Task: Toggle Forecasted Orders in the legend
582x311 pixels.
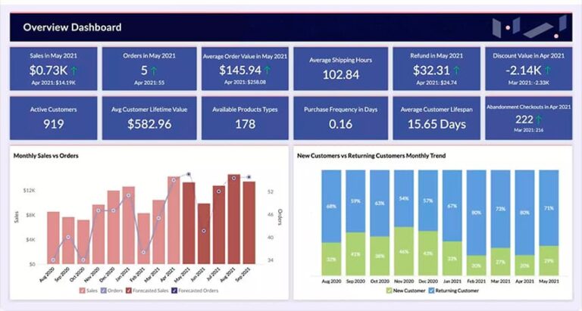Action: (196, 290)
